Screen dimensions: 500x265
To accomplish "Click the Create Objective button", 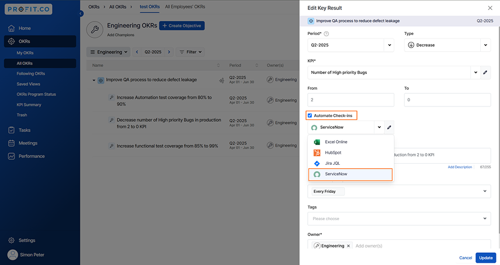I will point(182,26).
